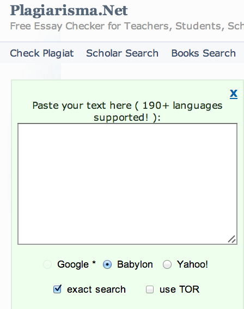
Task: Select the Google radio button circle
Action: [x=47, y=264]
